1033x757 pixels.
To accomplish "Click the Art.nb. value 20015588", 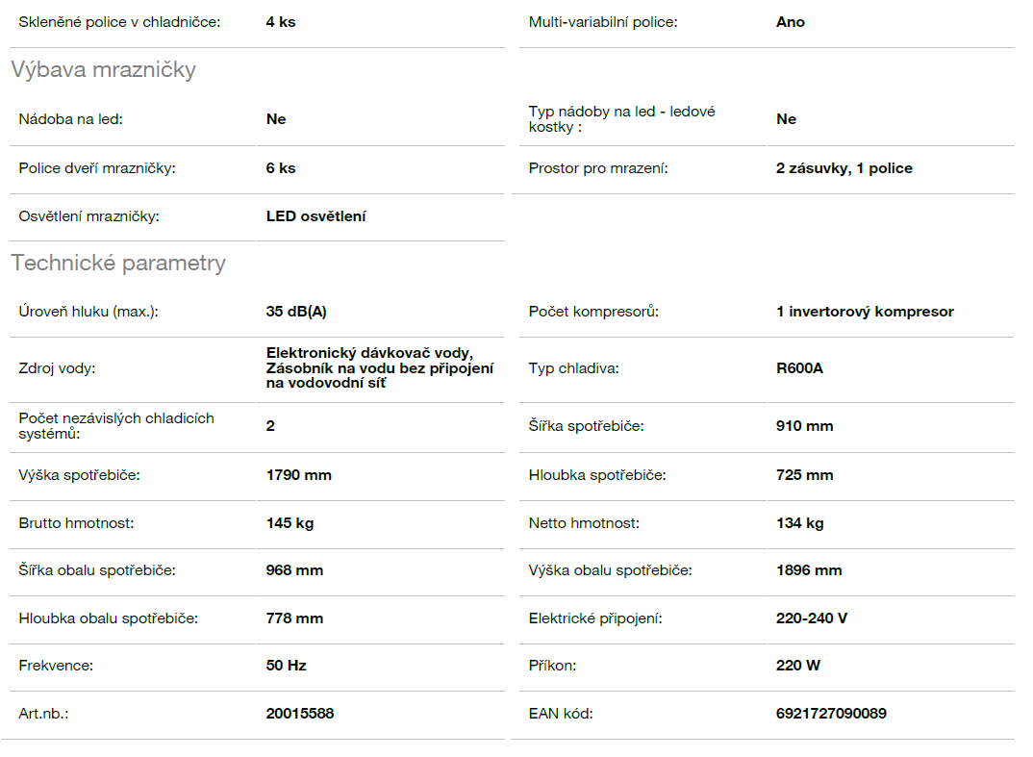I will point(300,714).
